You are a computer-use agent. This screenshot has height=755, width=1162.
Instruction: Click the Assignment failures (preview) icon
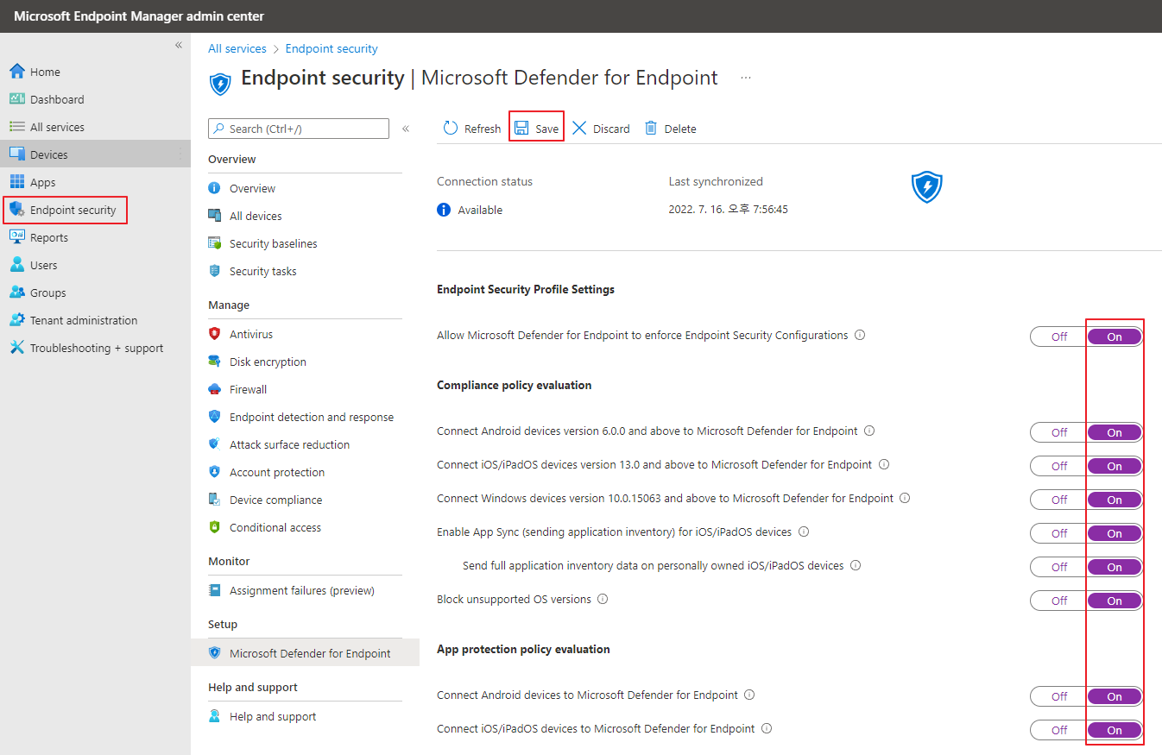[215, 590]
